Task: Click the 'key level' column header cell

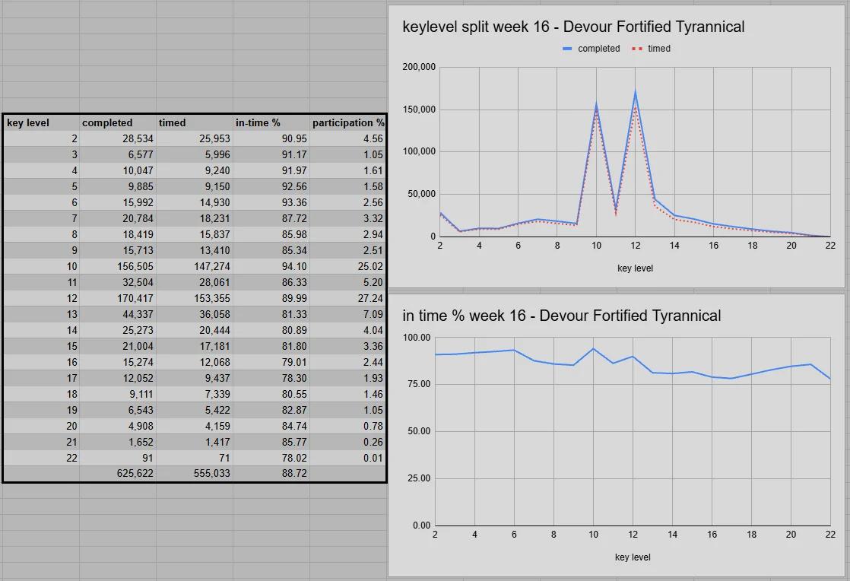Action: 41,122
